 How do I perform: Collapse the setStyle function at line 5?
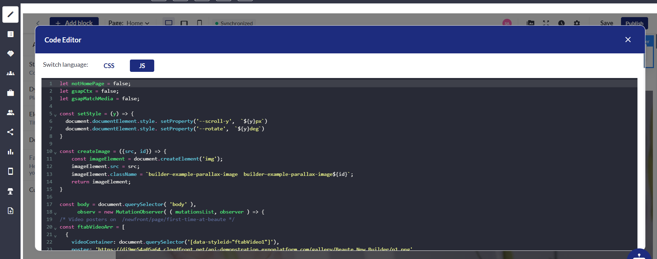pyautogui.click(x=55, y=115)
